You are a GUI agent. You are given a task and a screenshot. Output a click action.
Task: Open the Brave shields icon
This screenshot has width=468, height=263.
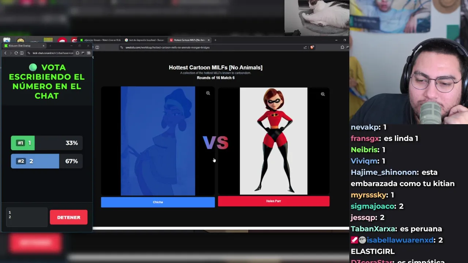(x=312, y=47)
